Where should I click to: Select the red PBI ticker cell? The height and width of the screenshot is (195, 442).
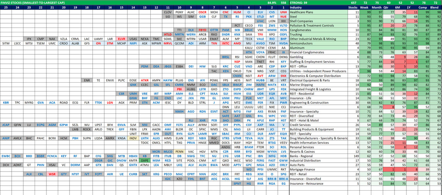pyautogui.click(x=179, y=89)
